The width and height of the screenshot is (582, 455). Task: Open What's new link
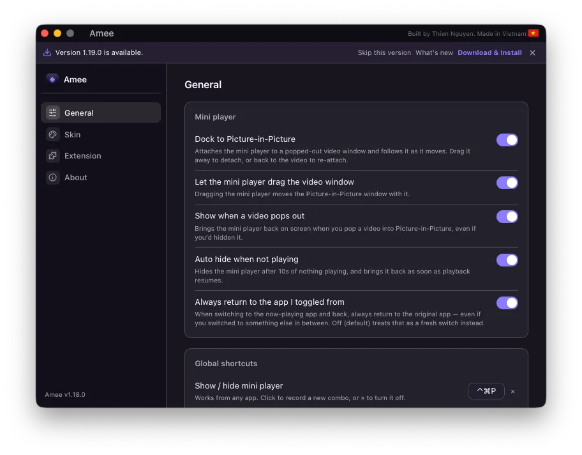click(435, 53)
